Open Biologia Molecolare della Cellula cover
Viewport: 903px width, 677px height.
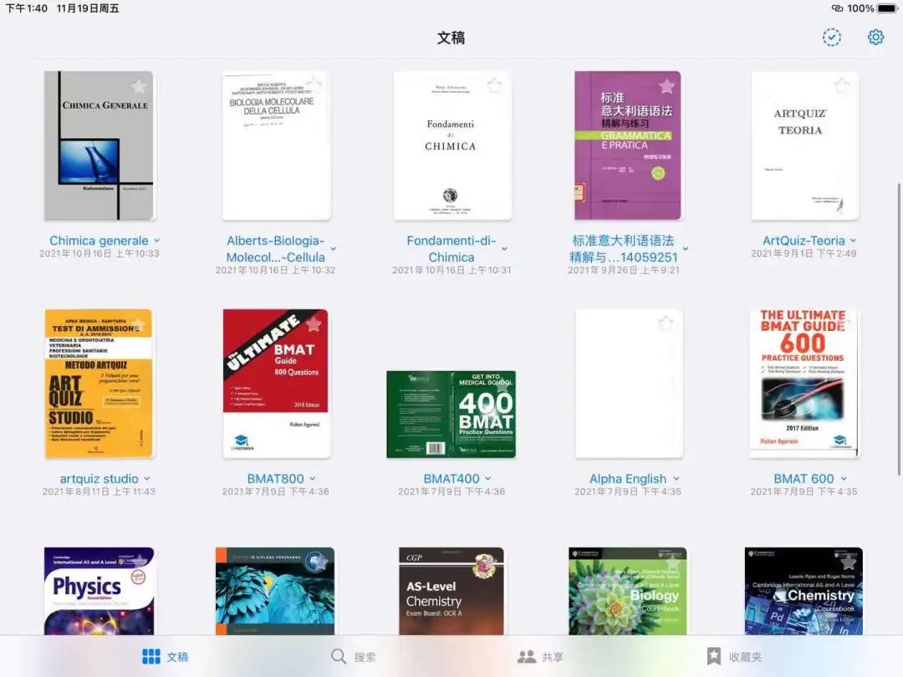pos(277,145)
